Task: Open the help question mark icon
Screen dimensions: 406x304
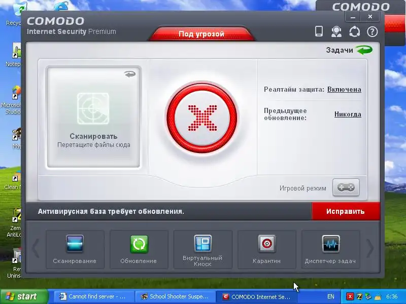Action: pos(373,32)
